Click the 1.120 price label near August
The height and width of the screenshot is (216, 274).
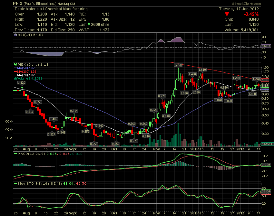click(22, 83)
